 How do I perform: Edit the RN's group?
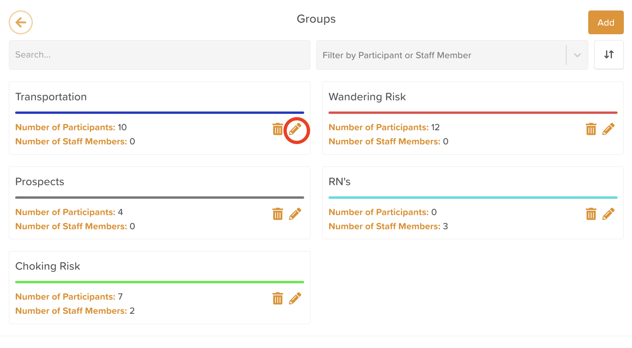tap(608, 214)
